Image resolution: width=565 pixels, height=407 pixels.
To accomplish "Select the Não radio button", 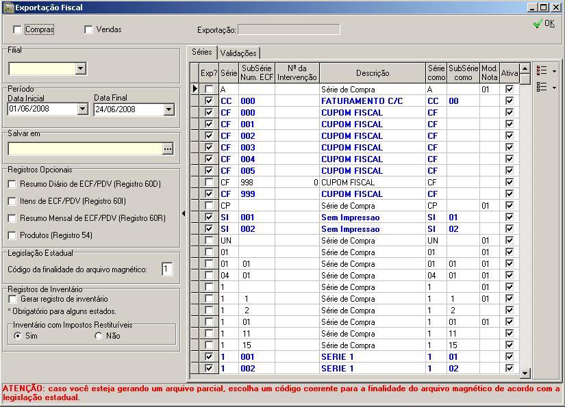I will 99,336.
